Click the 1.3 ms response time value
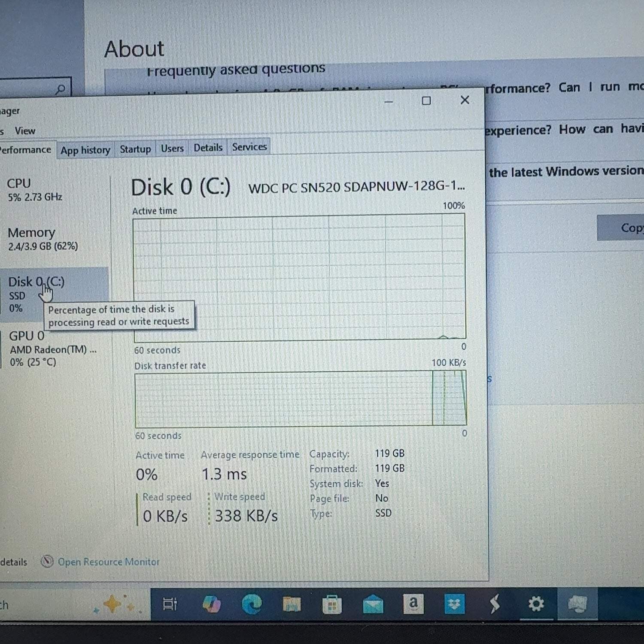Viewport: 644px width, 644px height. pos(224,474)
